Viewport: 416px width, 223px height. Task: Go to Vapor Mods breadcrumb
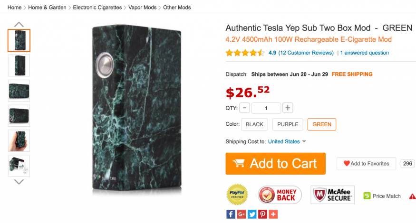tap(143, 8)
